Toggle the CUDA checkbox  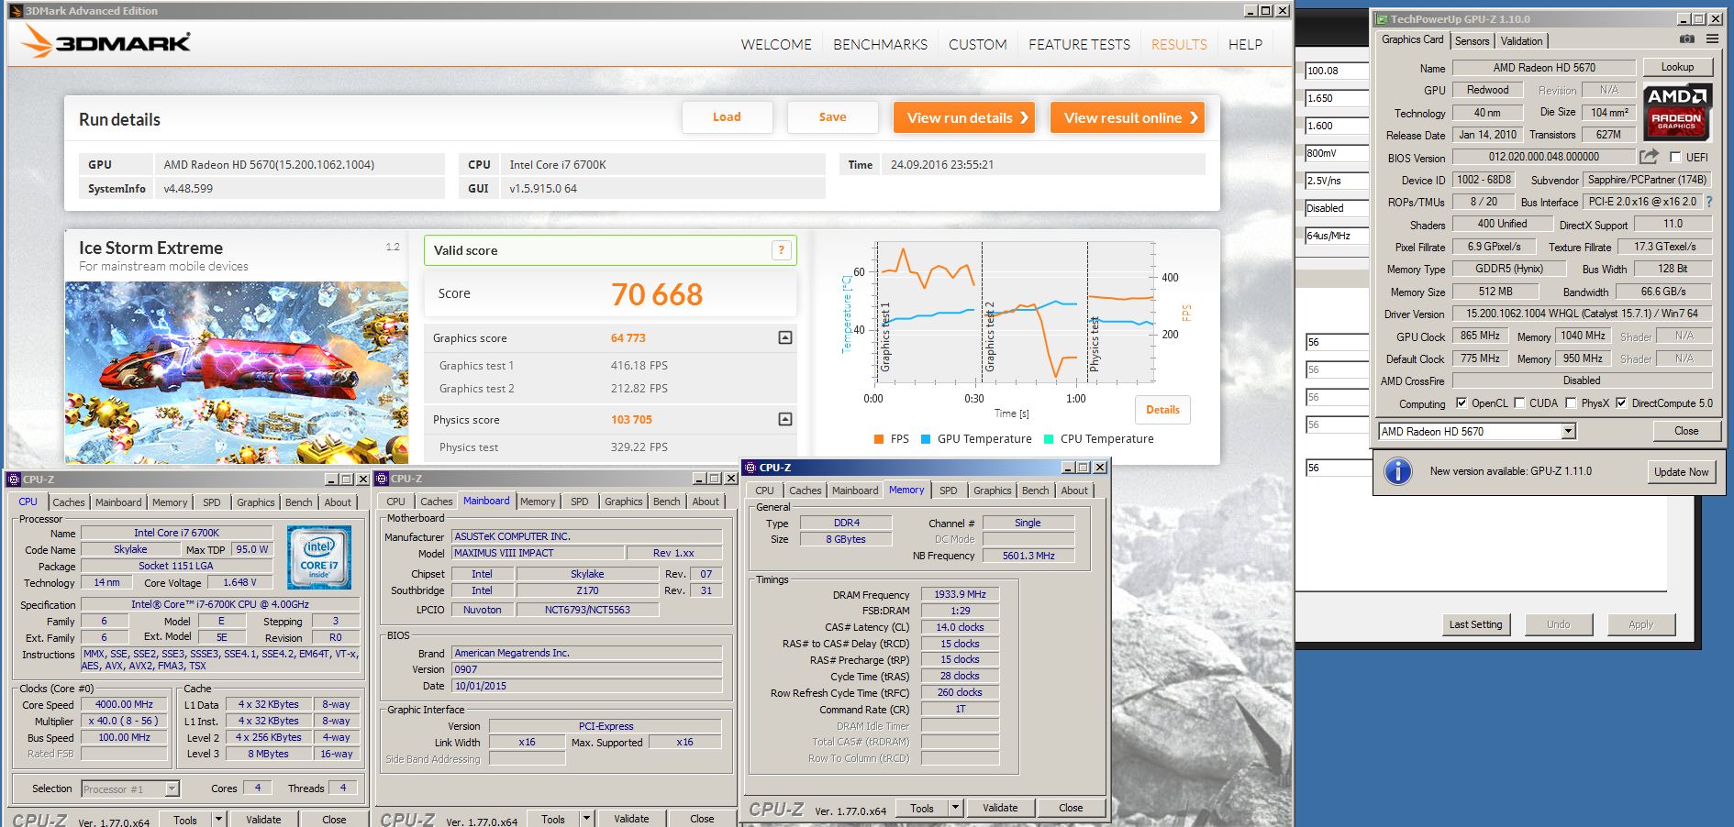[1519, 402]
